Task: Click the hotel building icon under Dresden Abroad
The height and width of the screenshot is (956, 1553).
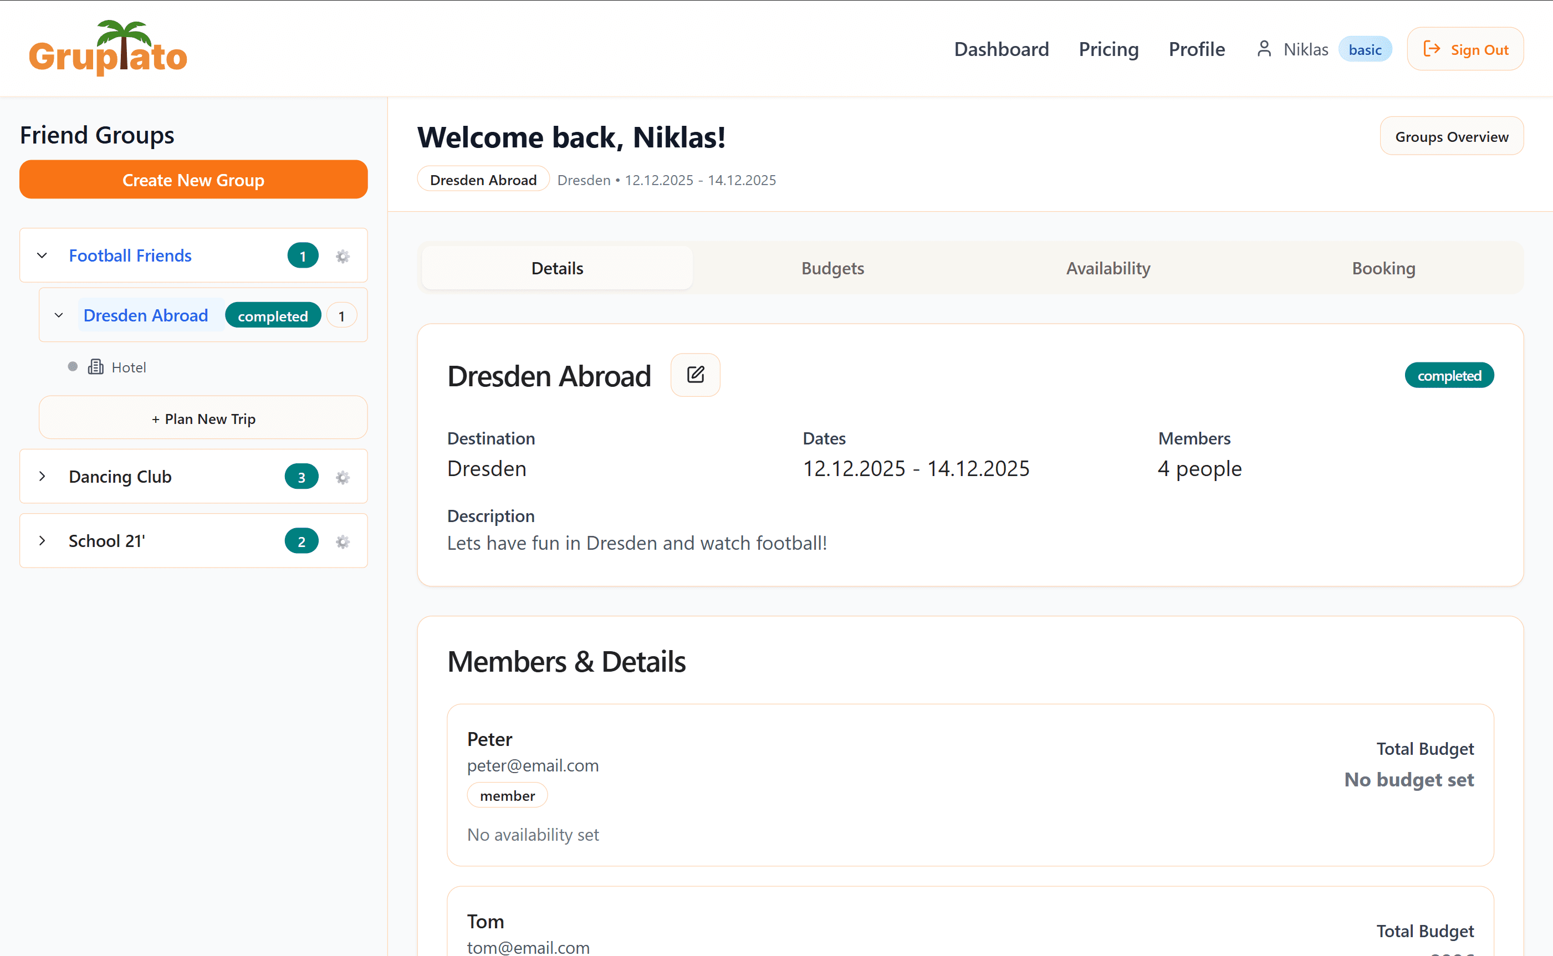Action: 95,367
